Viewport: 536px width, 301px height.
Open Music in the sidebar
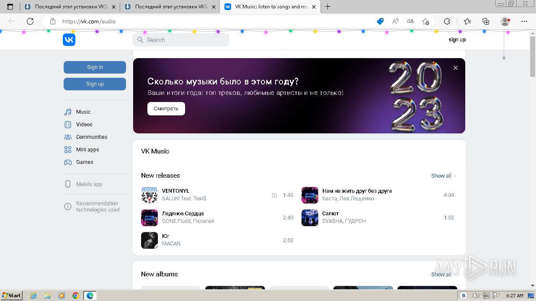coord(83,112)
